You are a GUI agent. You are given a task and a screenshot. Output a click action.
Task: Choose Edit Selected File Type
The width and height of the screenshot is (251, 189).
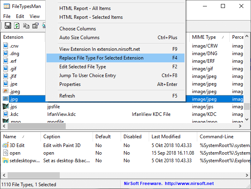115,67
